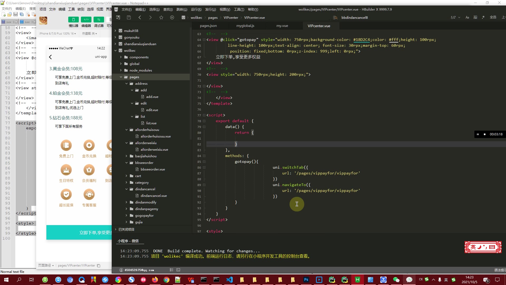Tap 立即下单 button in simulator
506x285 pixels.
click(x=79, y=232)
